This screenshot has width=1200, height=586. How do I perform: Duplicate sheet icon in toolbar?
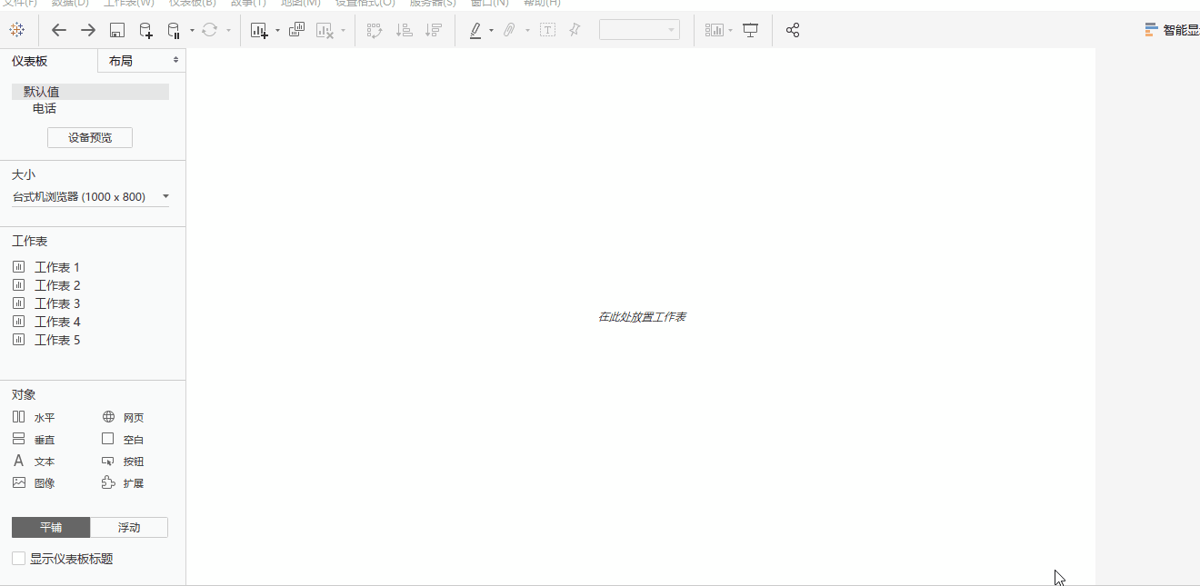296,30
